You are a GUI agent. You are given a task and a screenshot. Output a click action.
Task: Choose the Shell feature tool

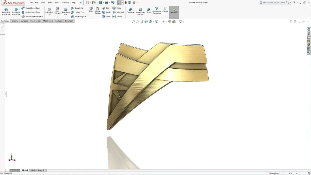(106, 16)
